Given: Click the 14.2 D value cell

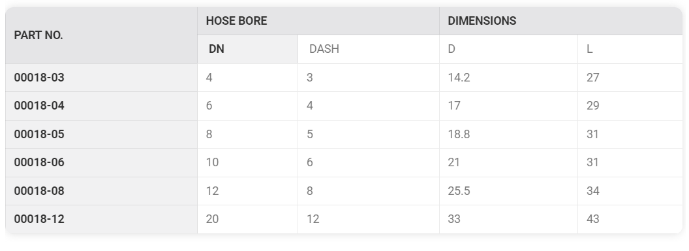Looking at the screenshot, I should pos(508,78).
